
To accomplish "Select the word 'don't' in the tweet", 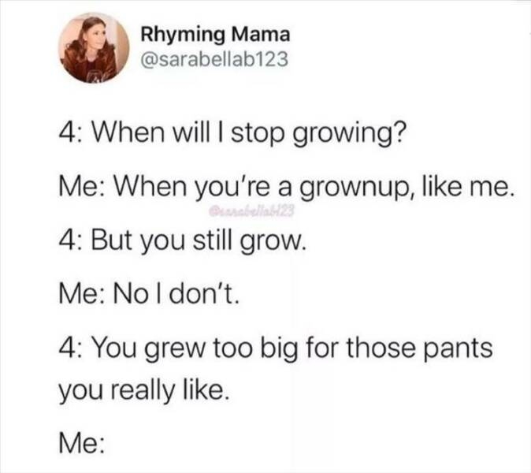I will pyautogui.click(x=202, y=293).
